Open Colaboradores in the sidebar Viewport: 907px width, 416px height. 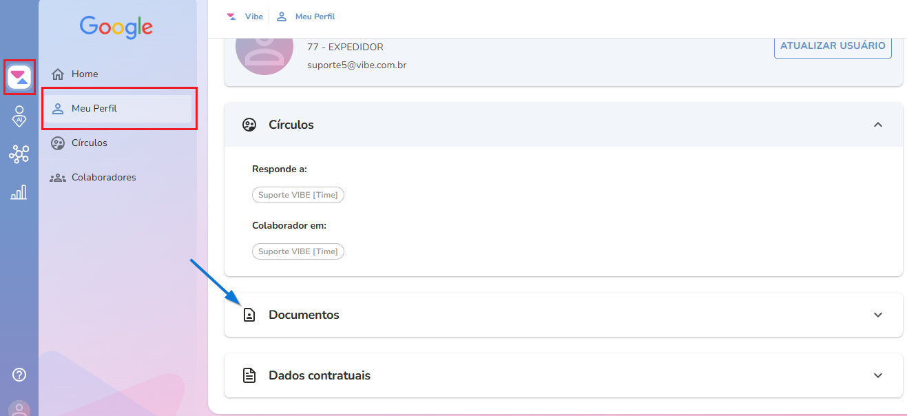click(117, 177)
